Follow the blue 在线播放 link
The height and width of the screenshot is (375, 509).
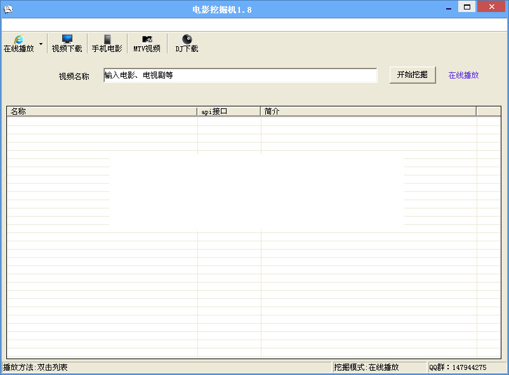click(x=463, y=75)
